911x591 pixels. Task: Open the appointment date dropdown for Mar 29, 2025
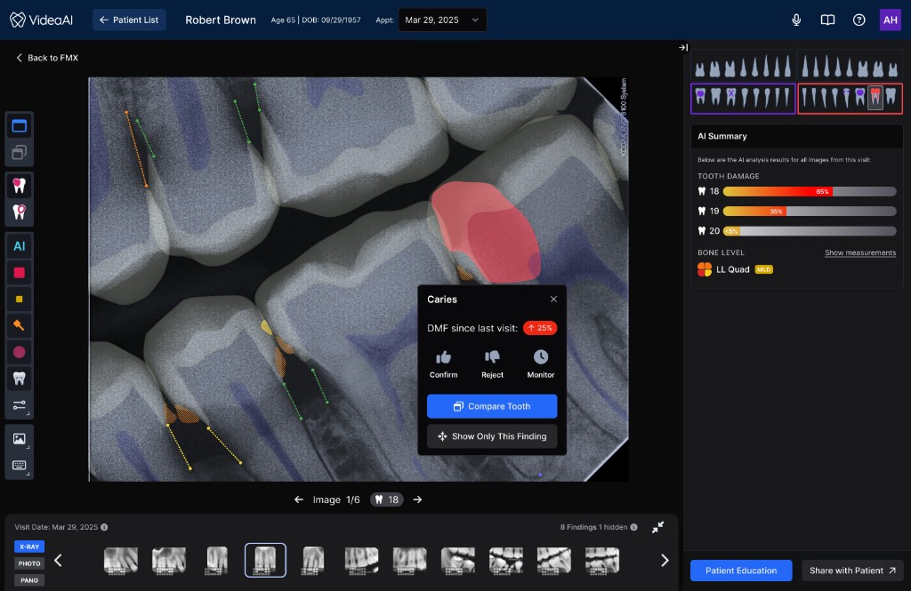442,19
